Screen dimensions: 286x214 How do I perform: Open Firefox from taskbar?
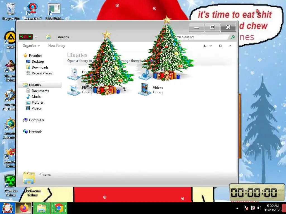click(24, 208)
